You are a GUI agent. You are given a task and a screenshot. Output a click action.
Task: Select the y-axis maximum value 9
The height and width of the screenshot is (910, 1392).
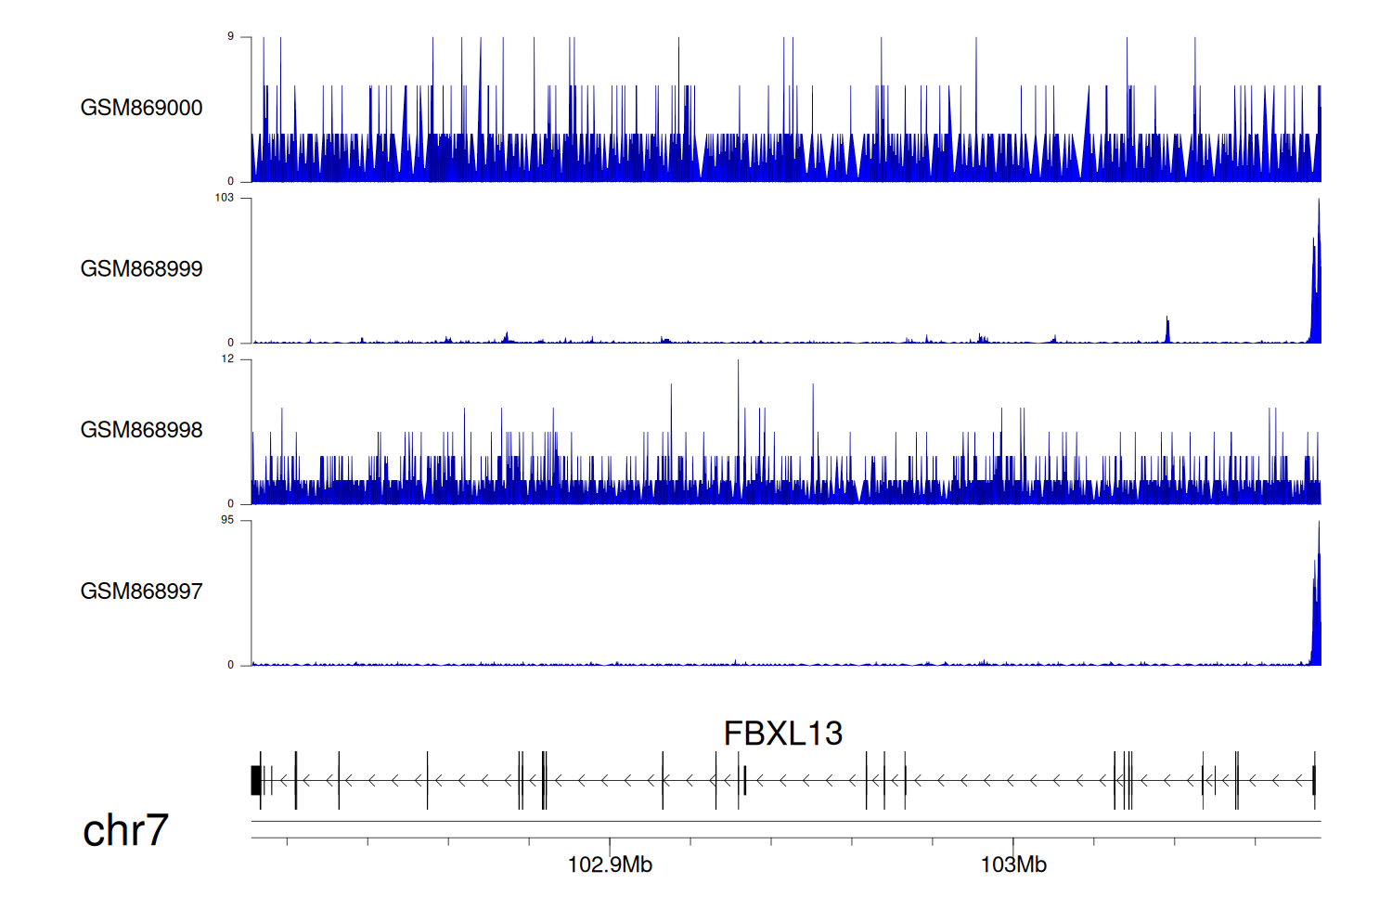tap(231, 37)
